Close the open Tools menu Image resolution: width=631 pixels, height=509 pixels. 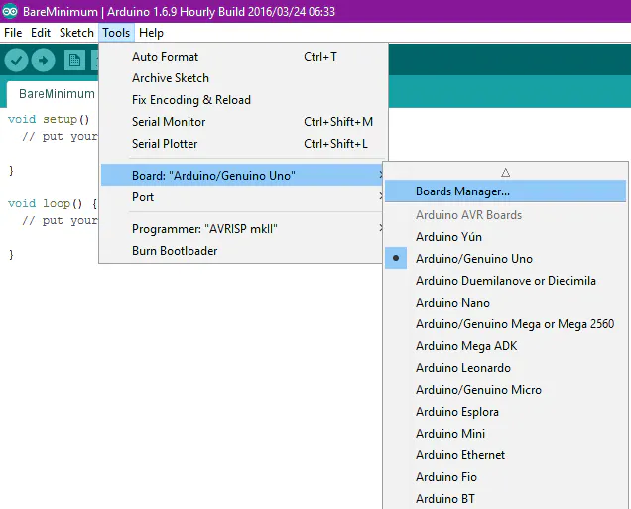(x=116, y=33)
